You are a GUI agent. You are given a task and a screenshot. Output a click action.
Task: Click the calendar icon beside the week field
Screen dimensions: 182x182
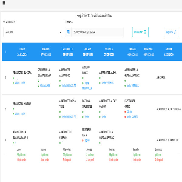(68, 32)
